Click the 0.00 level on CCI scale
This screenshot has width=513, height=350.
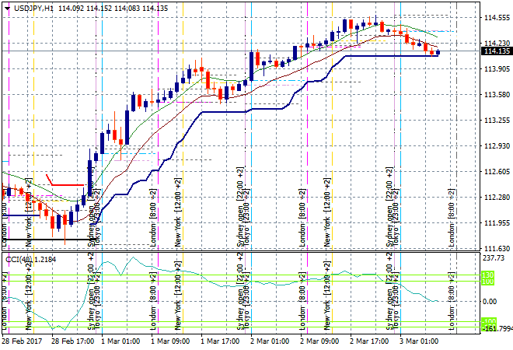pyautogui.click(x=490, y=301)
